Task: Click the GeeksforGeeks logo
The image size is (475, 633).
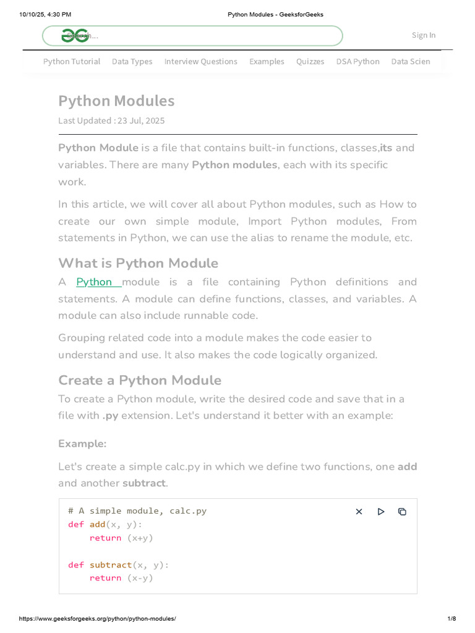Action: coord(75,36)
